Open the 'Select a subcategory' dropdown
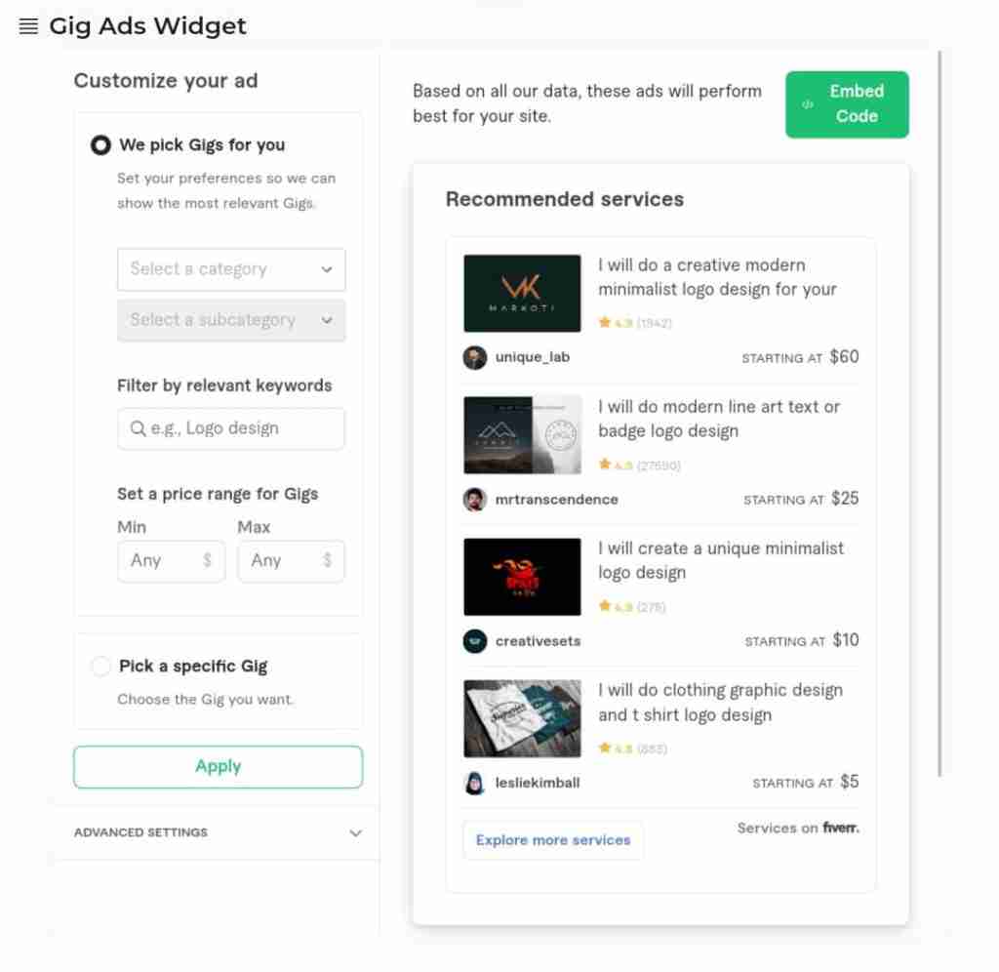 pyautogui.click(x=231, y=321)
